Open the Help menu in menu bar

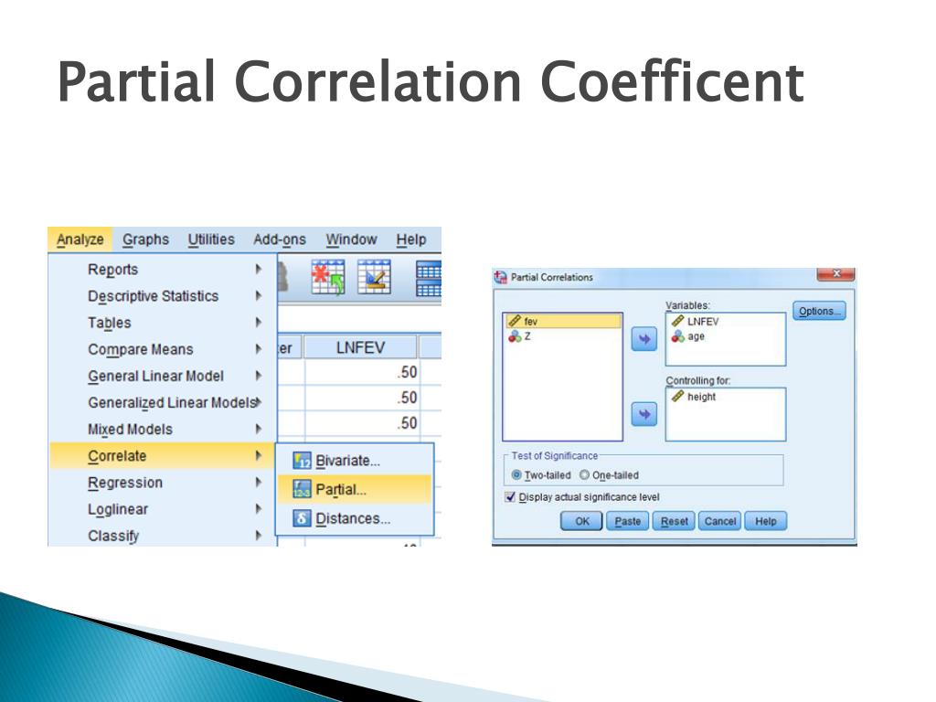(x=411, y=239)
